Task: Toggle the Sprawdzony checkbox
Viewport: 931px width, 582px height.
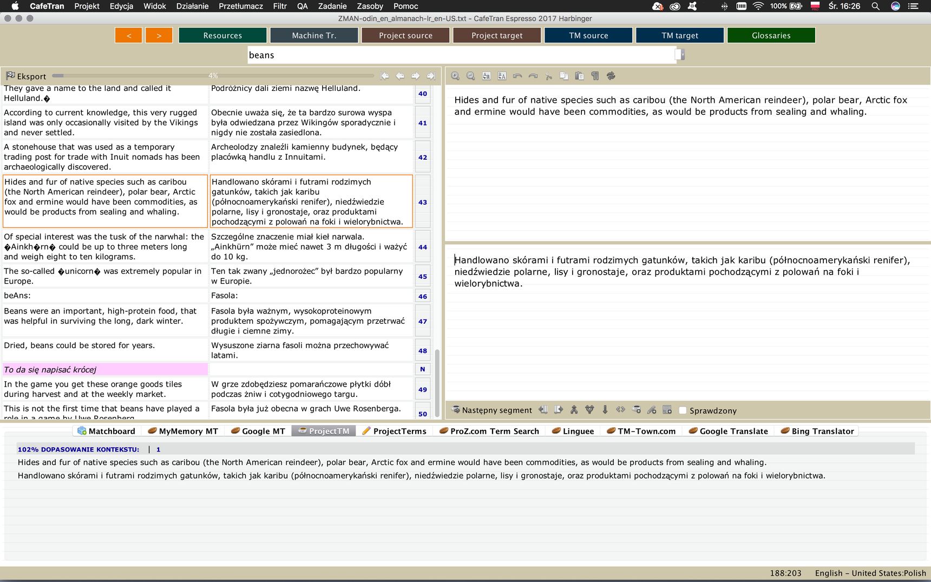Action: (683, 410)
